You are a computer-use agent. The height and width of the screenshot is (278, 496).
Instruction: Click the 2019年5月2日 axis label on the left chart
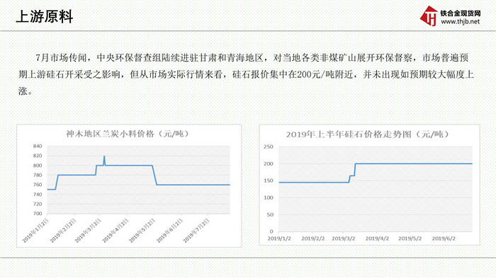pos(142,231)
